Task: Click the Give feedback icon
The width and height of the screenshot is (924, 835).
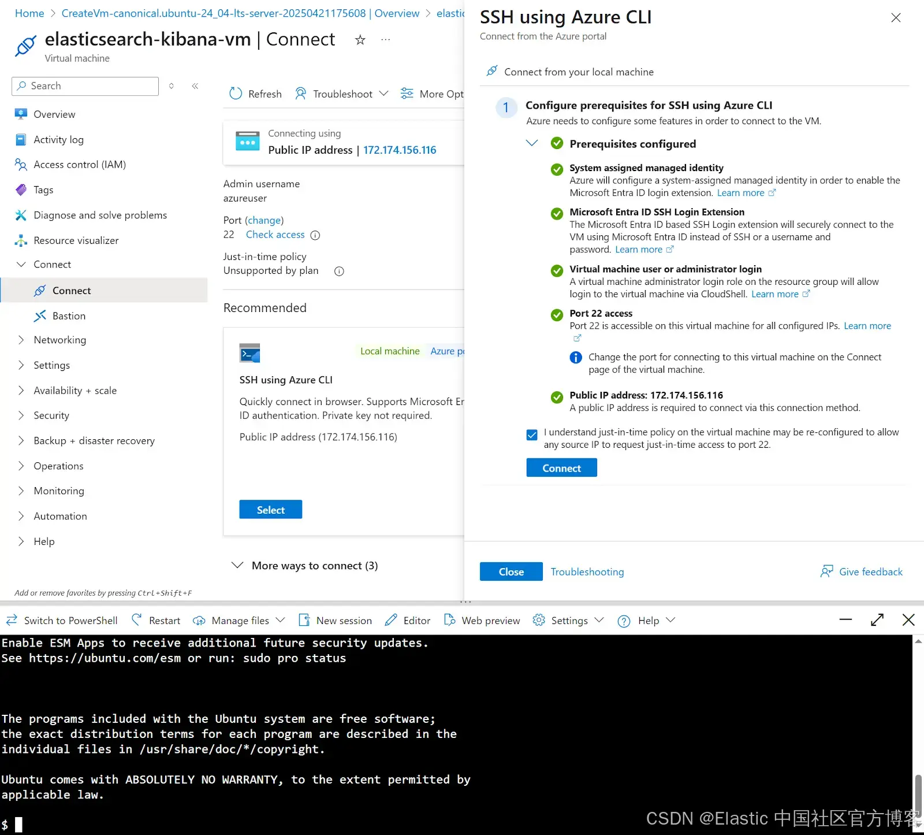Action: (x=827, y=571)
